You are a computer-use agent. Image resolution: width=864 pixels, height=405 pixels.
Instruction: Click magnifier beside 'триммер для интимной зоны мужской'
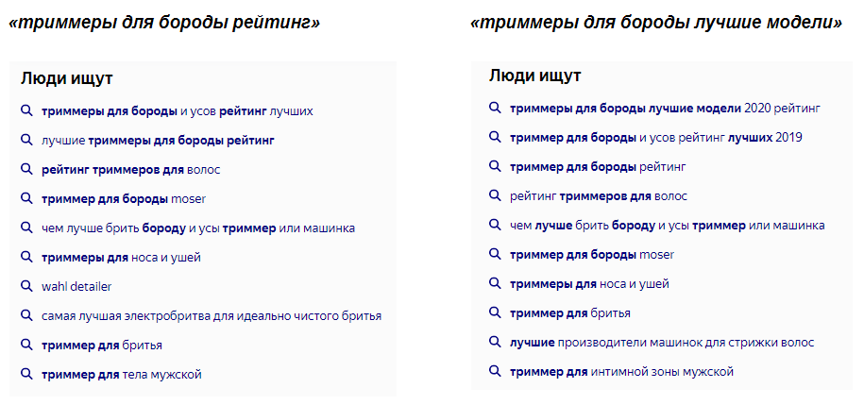(x=495, y=371)
